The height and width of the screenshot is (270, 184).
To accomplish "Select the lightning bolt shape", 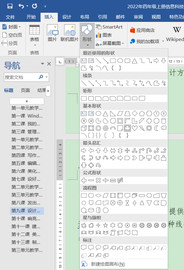I will (x=142, y=128).
